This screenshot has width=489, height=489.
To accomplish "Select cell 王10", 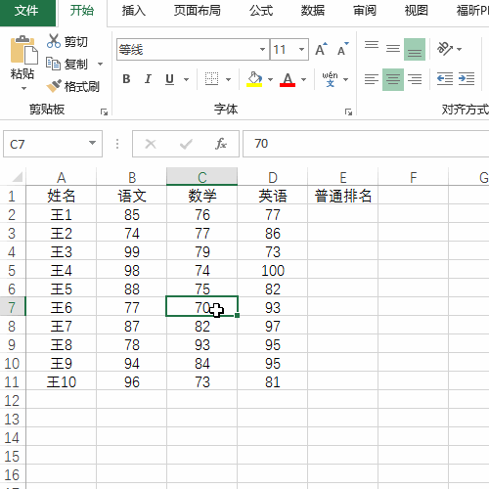I will click(x=62, y=381).
